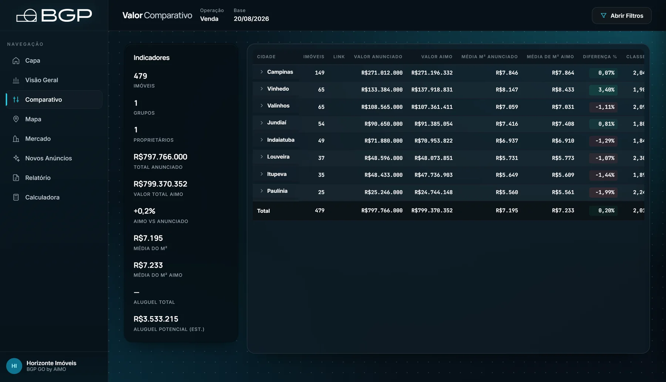Screen dimensions: 666x382
Task: Click the Relatório document icon
Action: click(16, 178)
